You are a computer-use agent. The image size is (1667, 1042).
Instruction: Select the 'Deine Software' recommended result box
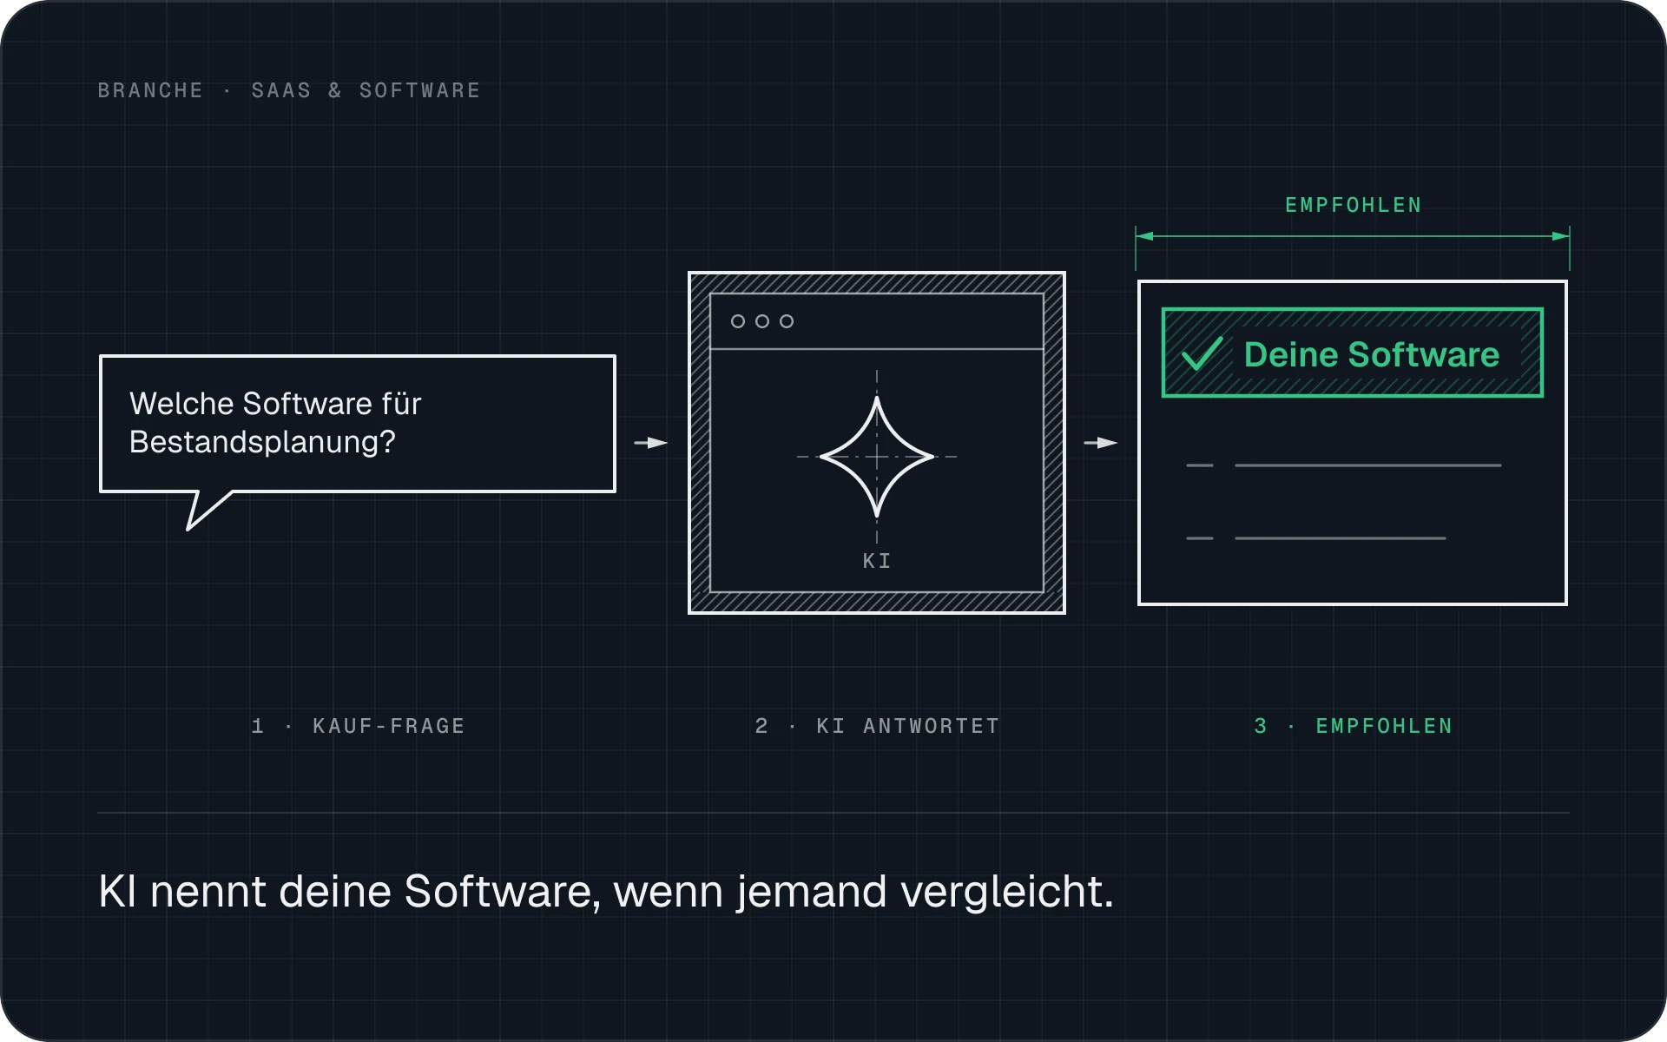click(1353, 353)
